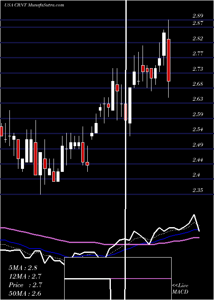214x300 pixels.
Task: Select the 2.35 price axis label
Action: click(198, 190)
